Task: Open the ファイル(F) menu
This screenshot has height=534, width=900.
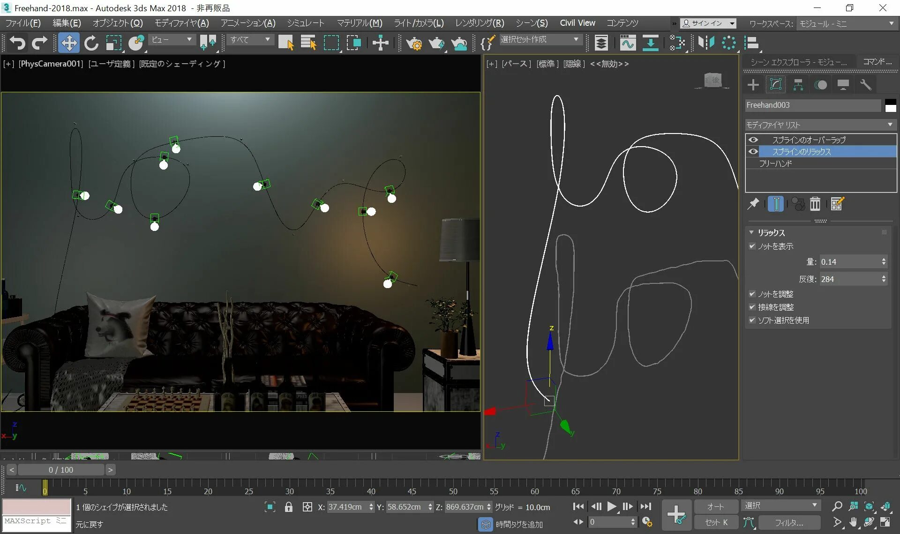Action: (23, 23)
